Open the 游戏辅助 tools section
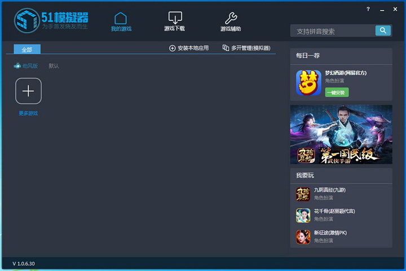The height and width of the screenshot is (271, 406). click(x=231, y=22)
